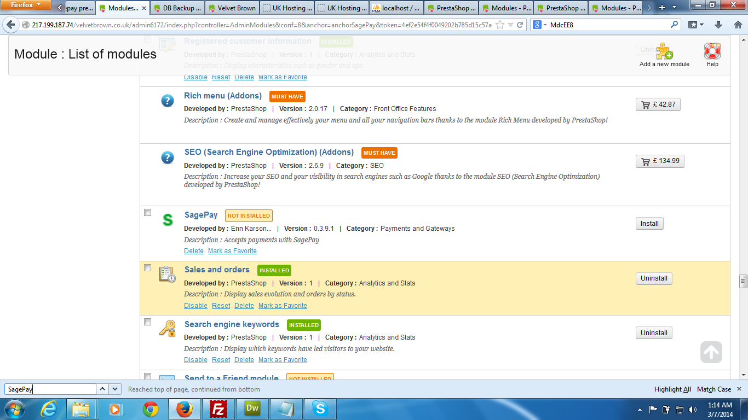Install the SagePay module
This screenshot has height=420, width=748.
click(x=649, y=224)
